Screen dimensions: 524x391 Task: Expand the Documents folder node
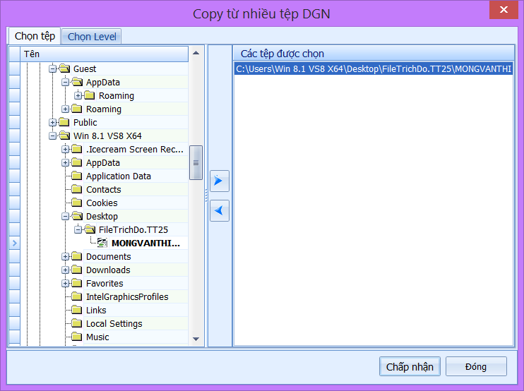click(66, 257)
